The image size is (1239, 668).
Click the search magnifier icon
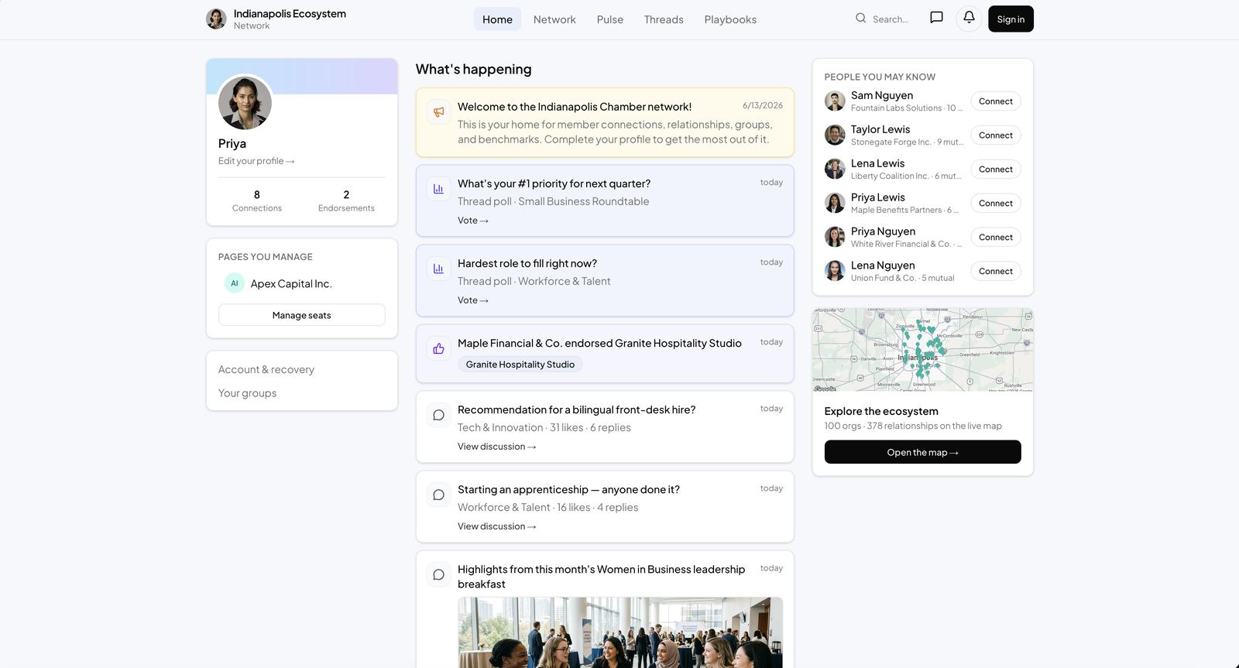(x=860, y=19)
